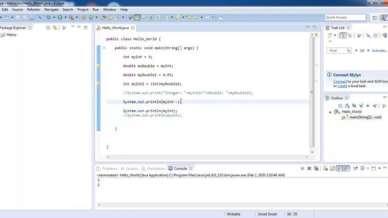Toggle Sort alphabetically in Outline

(347, 106)
